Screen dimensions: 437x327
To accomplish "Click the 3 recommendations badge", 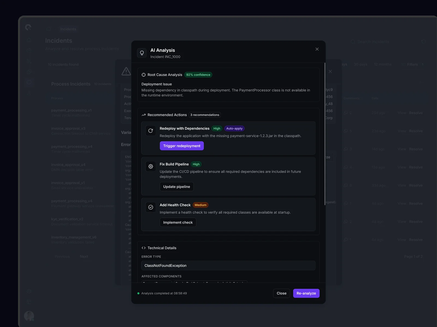I will coord(205,115).
